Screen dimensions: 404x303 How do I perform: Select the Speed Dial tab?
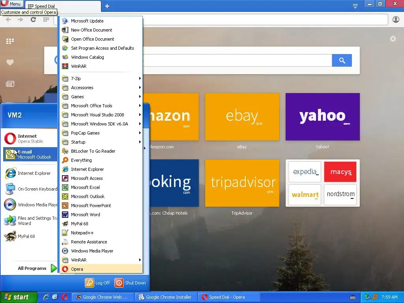[x=63, y=6]
